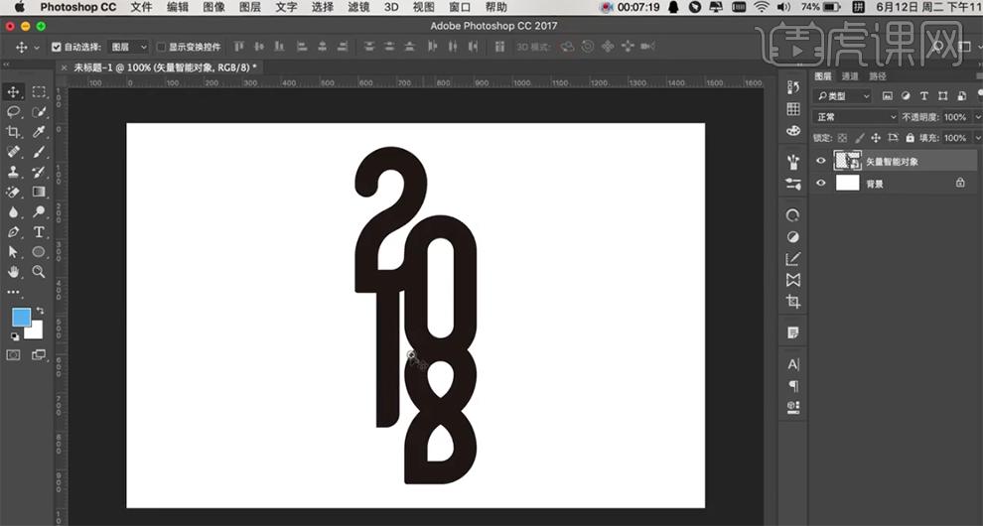Image resolution: width=983 pixels, height=526 pixels.
Task: Select the Horizontal Type tool
Action: (x=39, y=231)
